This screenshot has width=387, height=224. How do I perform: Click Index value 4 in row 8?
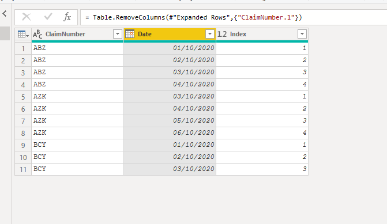pos(262,133)
